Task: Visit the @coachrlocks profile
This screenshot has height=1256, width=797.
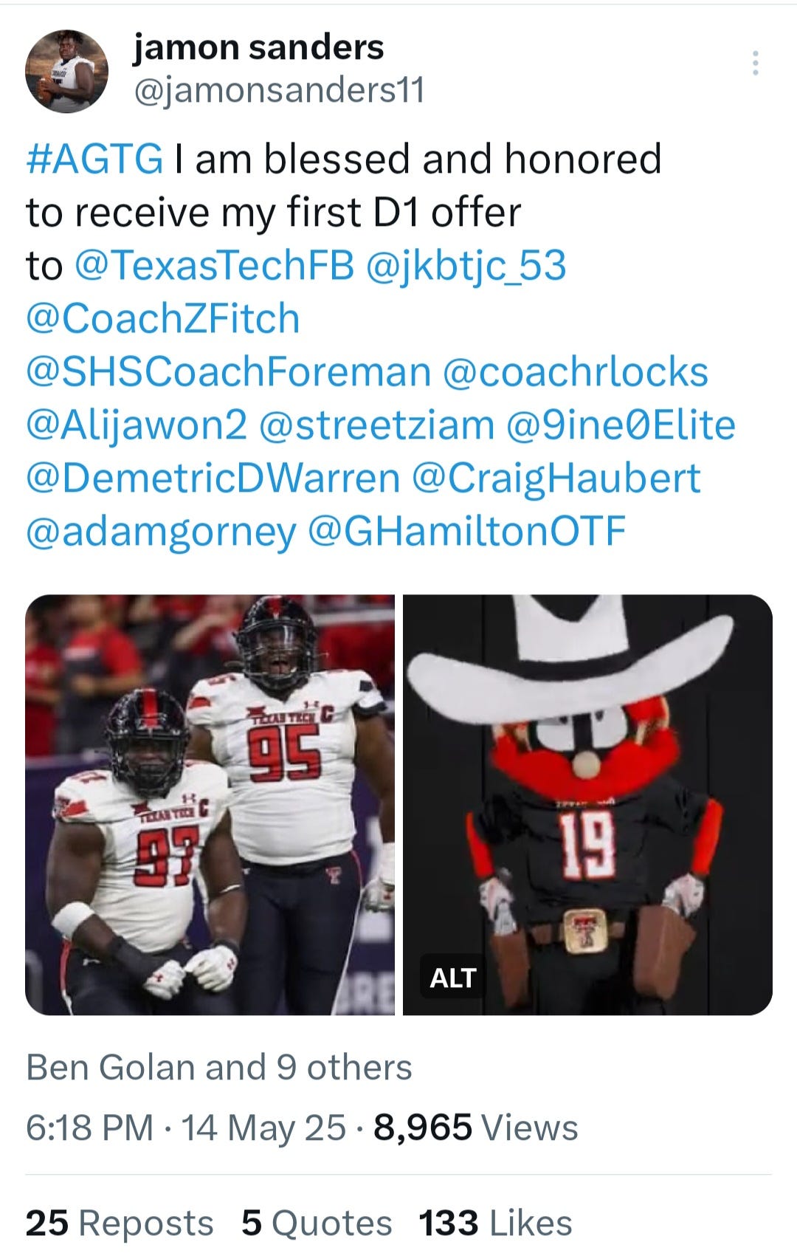Action: 576,372
